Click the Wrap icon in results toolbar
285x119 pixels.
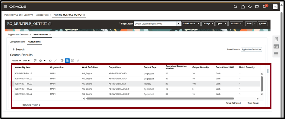[78, 61]
